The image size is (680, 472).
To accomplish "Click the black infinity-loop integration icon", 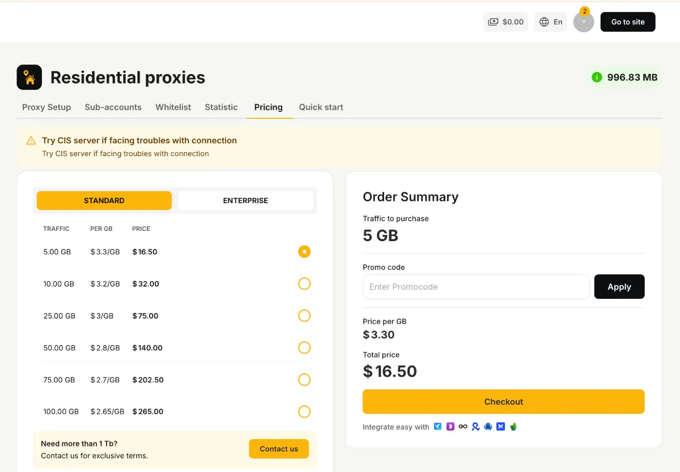I will [463, 426].
